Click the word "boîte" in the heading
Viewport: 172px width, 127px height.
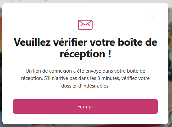click(130, 42)
